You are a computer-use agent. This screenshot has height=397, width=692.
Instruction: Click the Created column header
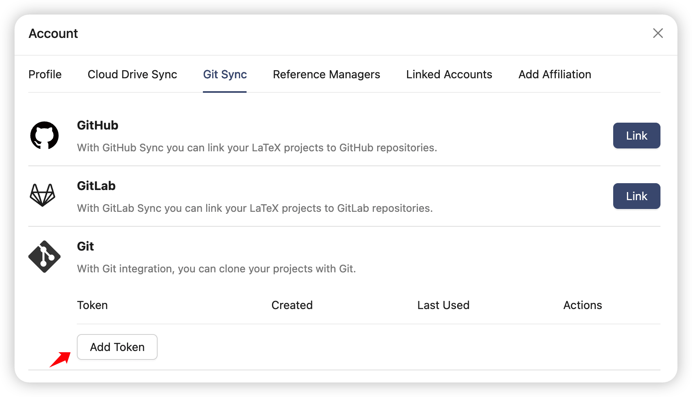(x=292, y=305)
